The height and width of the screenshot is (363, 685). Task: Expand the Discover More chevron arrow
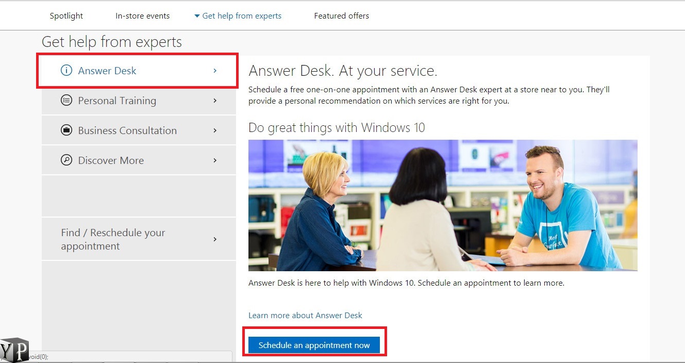(x=215, y=160)
